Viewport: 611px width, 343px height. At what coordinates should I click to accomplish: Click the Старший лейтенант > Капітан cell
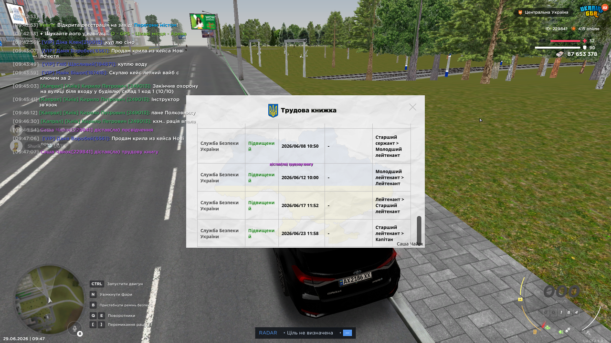(391, 233)
